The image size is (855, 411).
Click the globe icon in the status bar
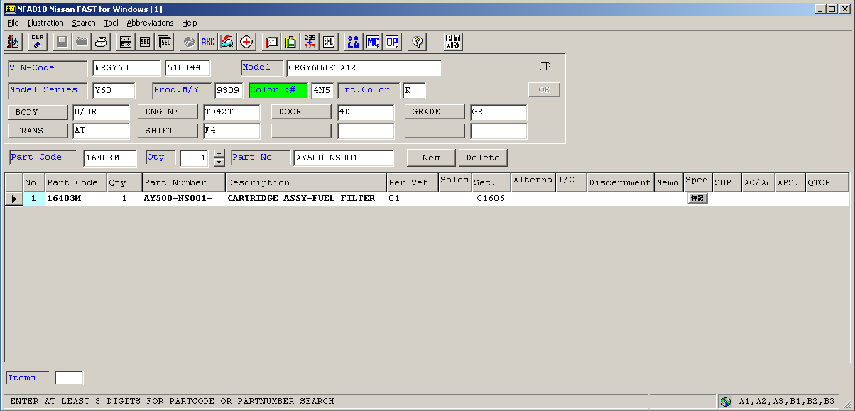pos(726,401)
